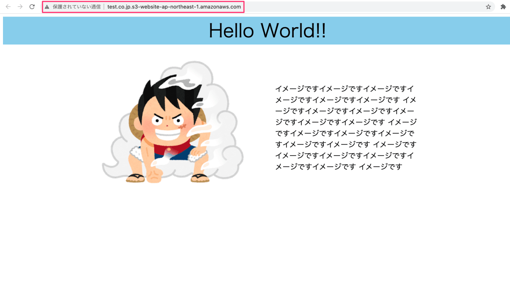The height and width of the screenshot is (305, 510).
Task: Click the browser back arrow
Action: click(8, 7)
